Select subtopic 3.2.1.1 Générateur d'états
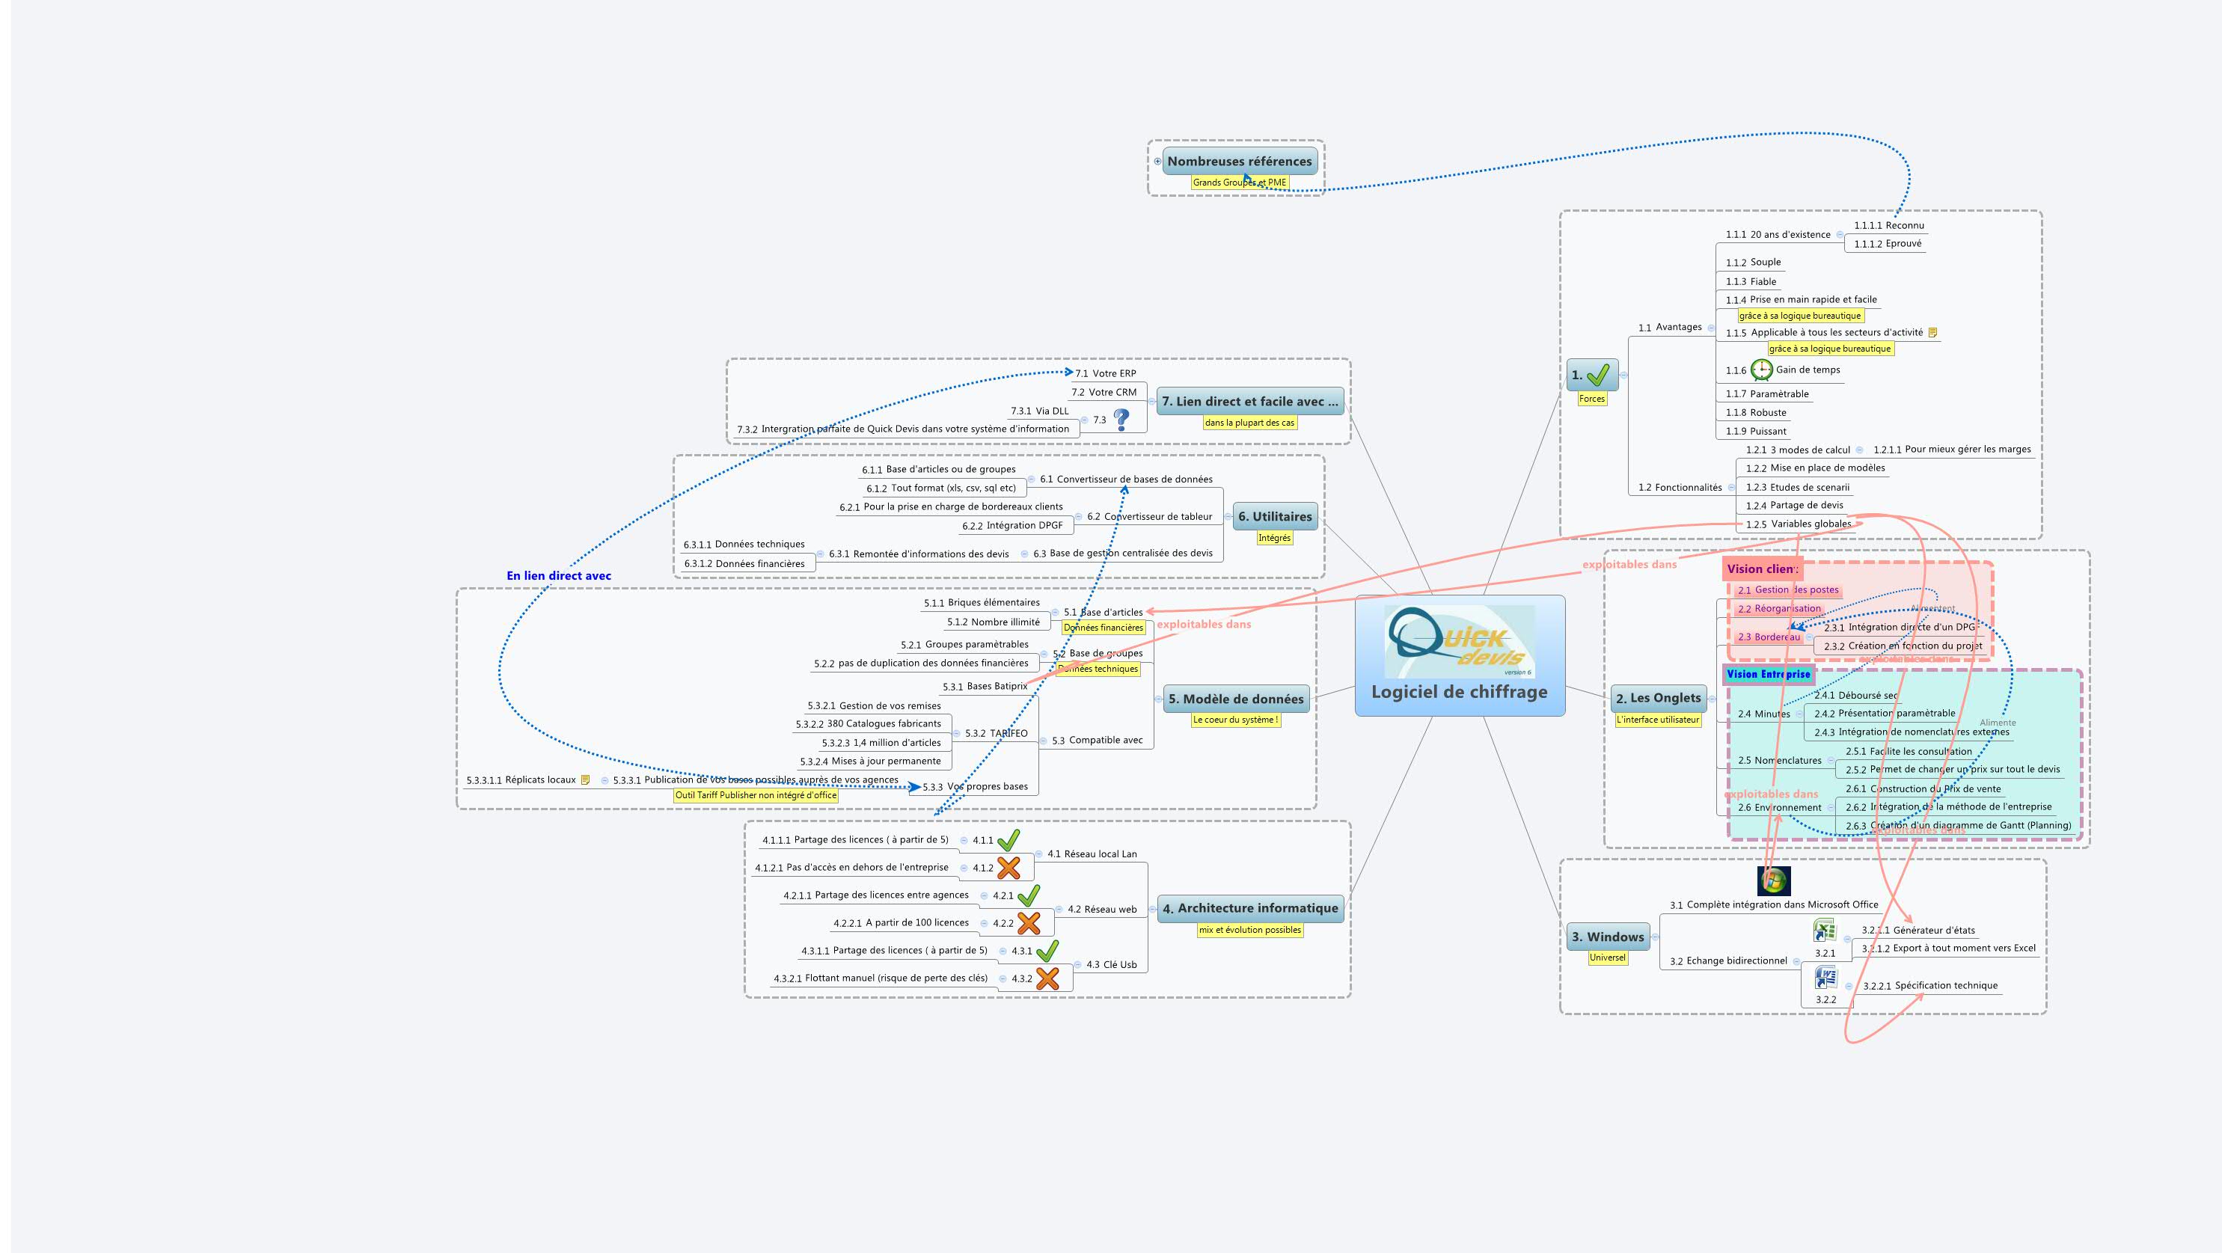Viewport: 2222px width, 1253px height. pyautogui.click(x=1918, y=930)
